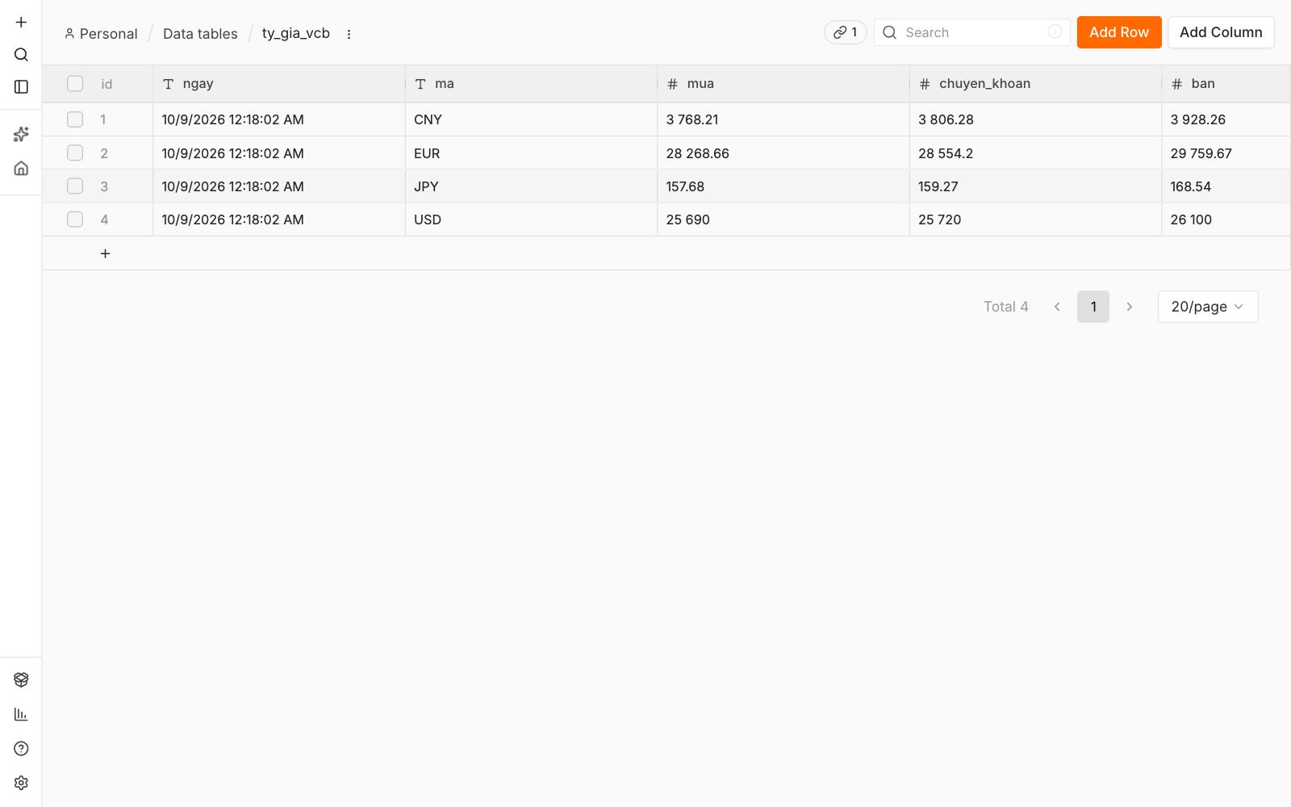Click the Add Row button

tap(1119, 32)
